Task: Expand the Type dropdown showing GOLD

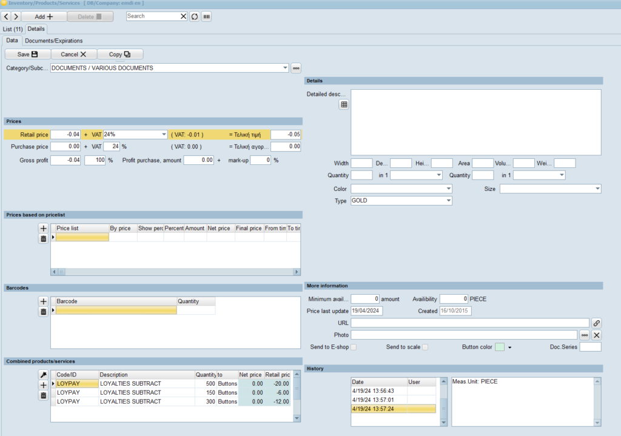Action: tap(448, 201)
